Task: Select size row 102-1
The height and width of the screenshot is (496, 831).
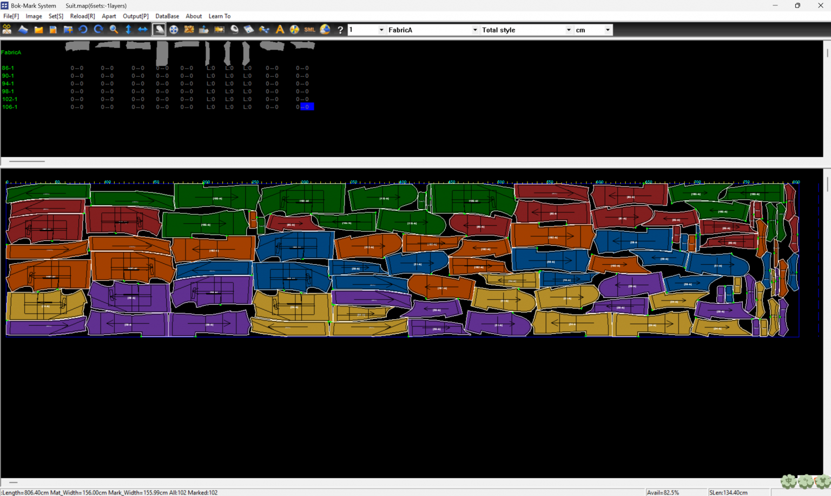Action: pyautogui.click(x=9, y=99)
